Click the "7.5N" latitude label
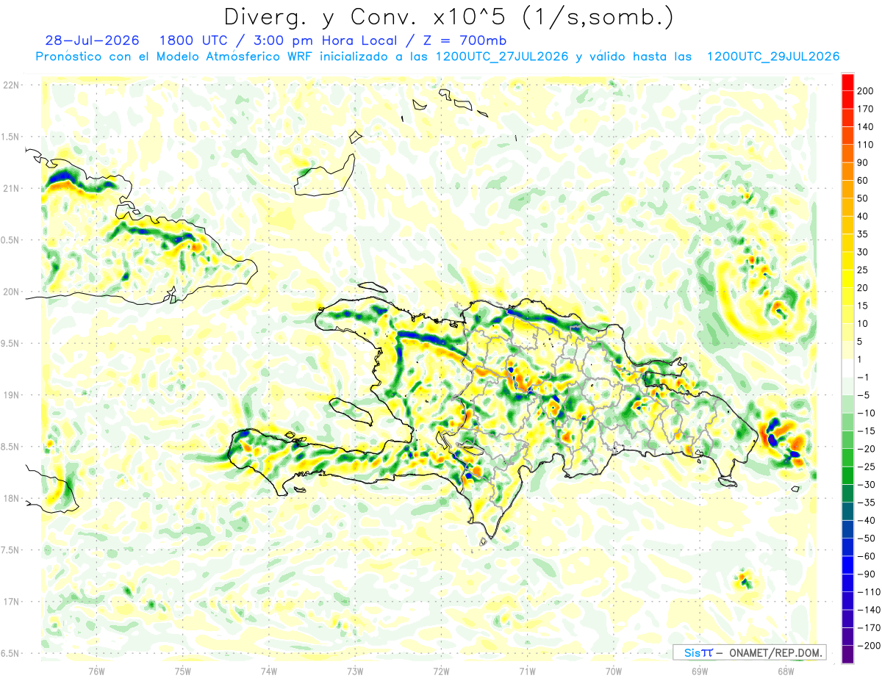The height and width of the screenshot is (681, 882). (x=11, y=550)
